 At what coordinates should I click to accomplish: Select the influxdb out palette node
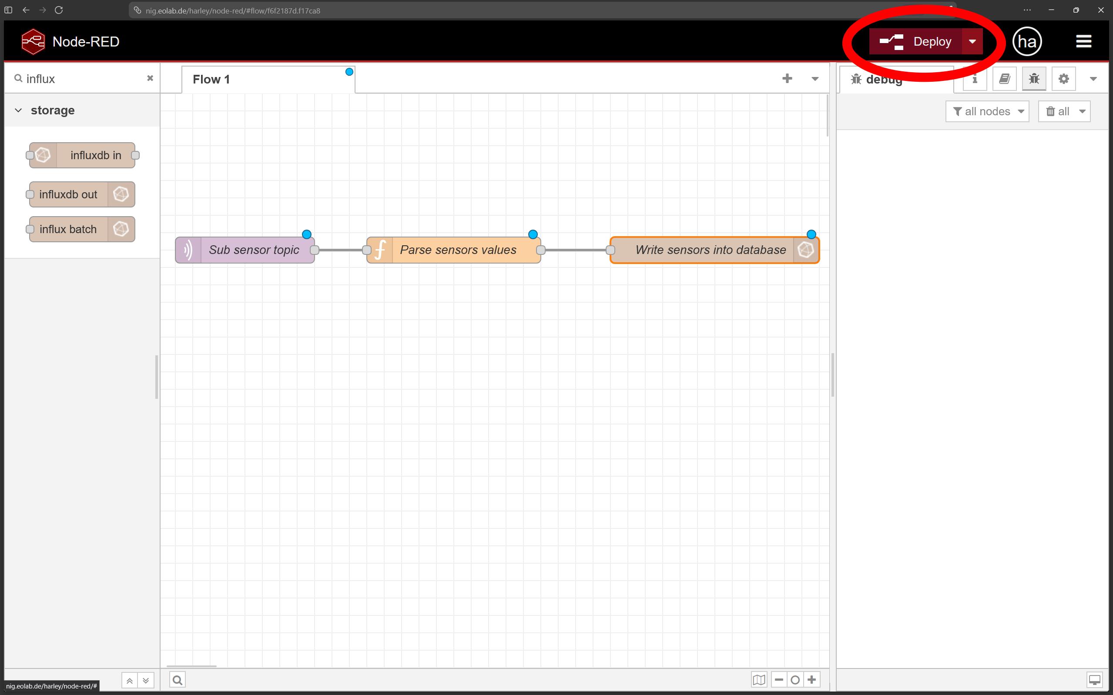pos(82,194)
